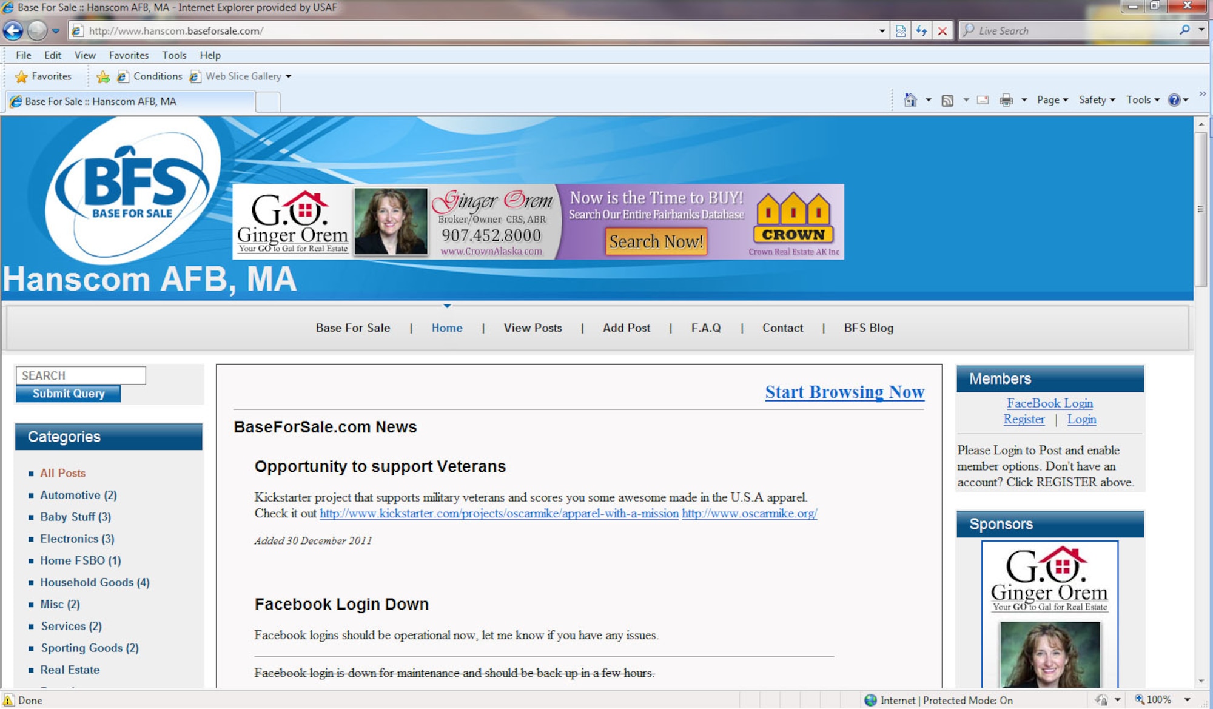Viewport: 1213px width, 709px height.
Task: Click the Home nav link
Action: click(447, 328)
